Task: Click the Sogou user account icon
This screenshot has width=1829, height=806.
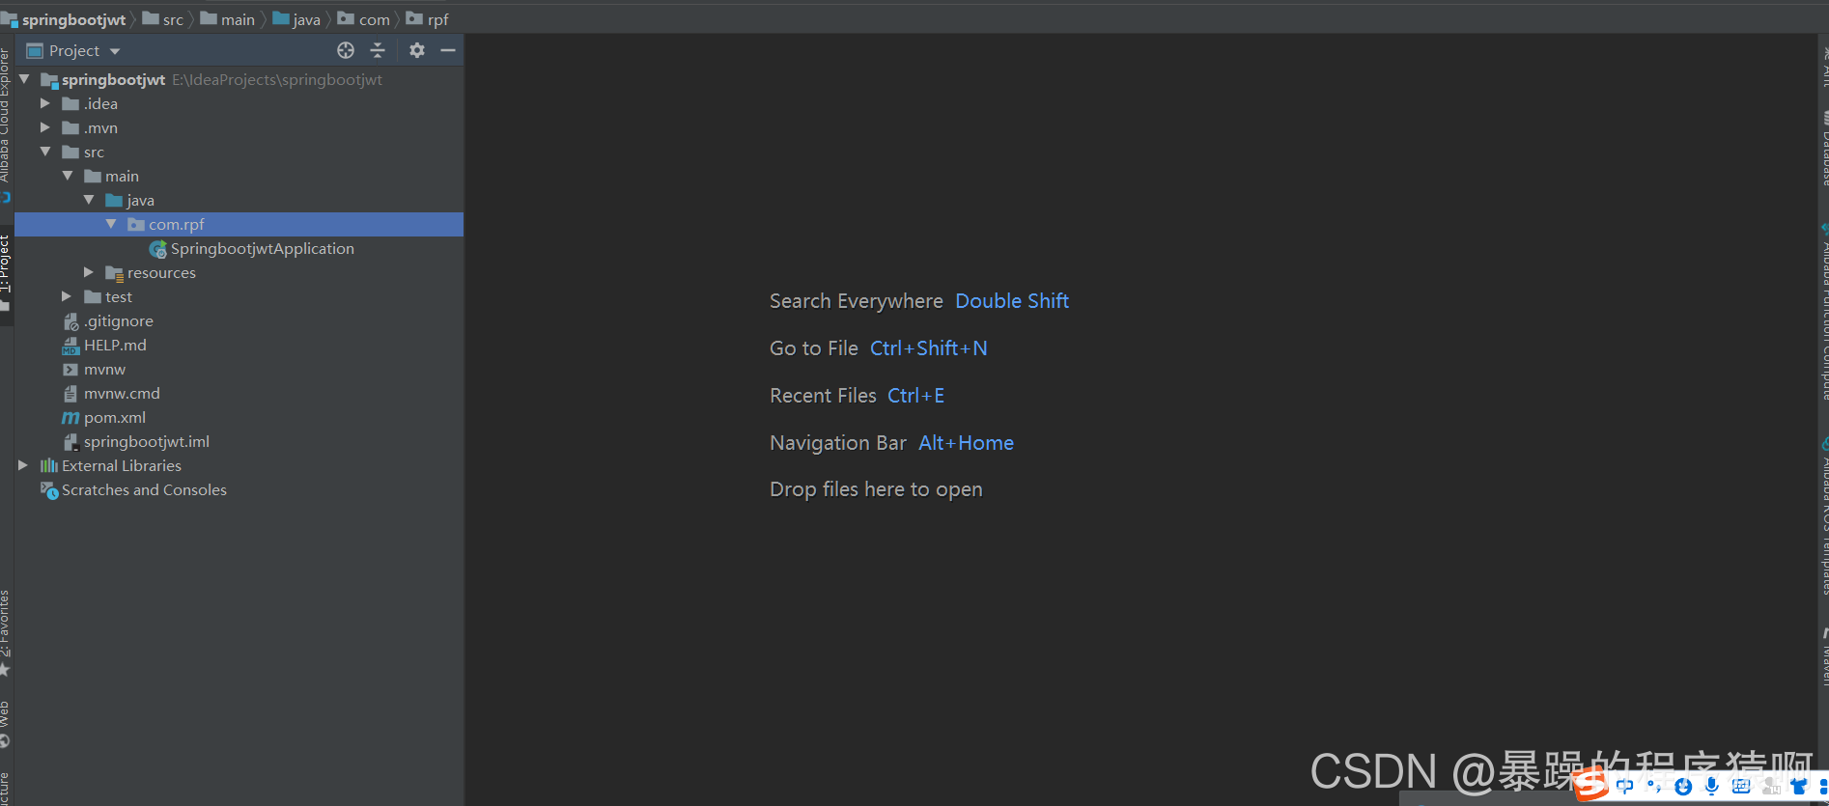Action: click(x=1771, y=787)
